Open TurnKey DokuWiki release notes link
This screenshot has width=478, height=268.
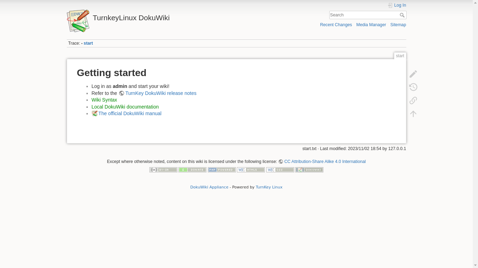[161, 93]
